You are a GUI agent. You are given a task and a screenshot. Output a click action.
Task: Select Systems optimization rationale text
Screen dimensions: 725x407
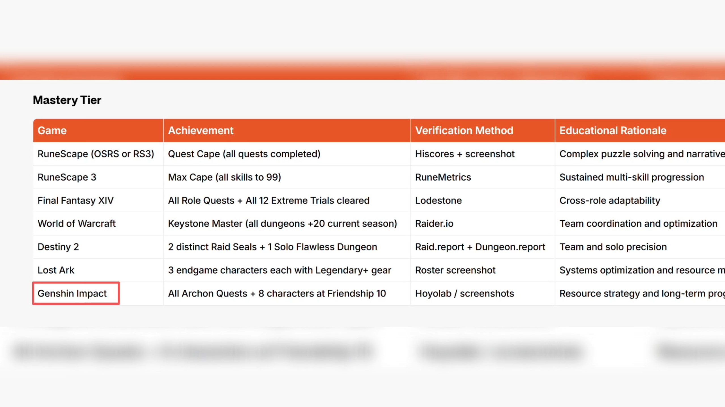[x=642, y=270]
